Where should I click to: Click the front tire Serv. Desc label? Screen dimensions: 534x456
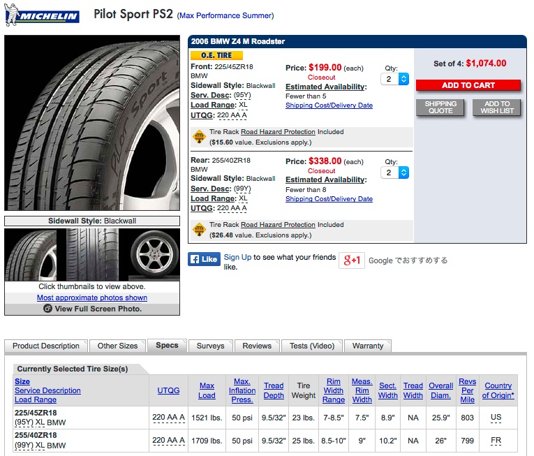click(211, 96)
